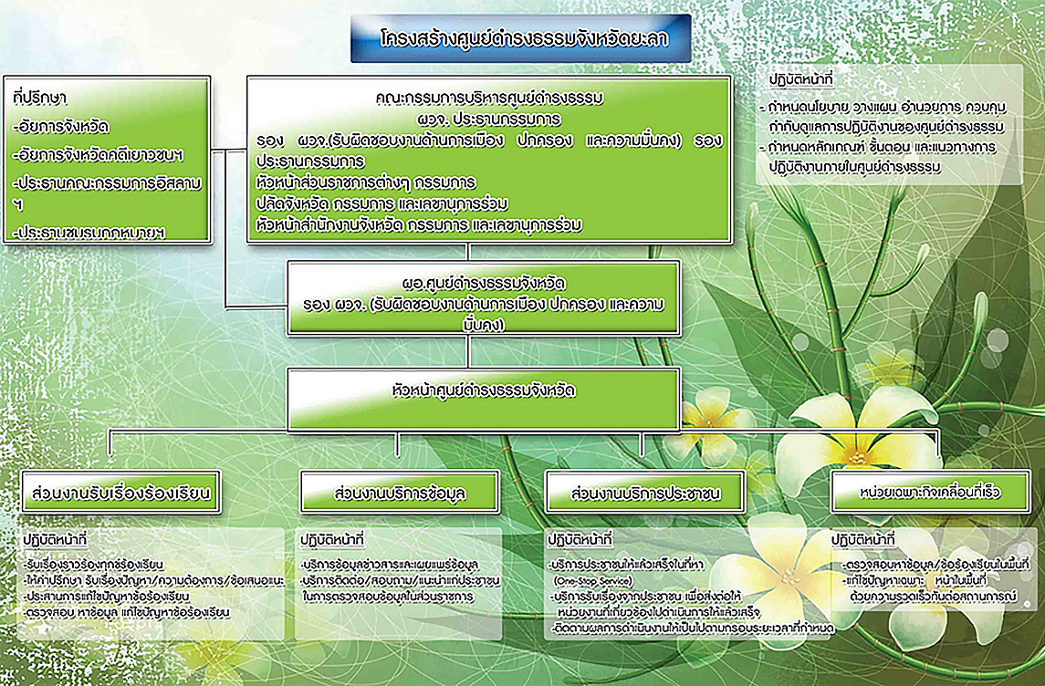
Task: Click the 'คณะกรรมการบริหารศูนย์ดำรงธรรม' heading
Action: coord(490,99)
